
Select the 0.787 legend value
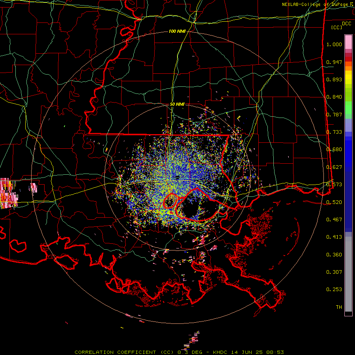[x=334, y=114]
